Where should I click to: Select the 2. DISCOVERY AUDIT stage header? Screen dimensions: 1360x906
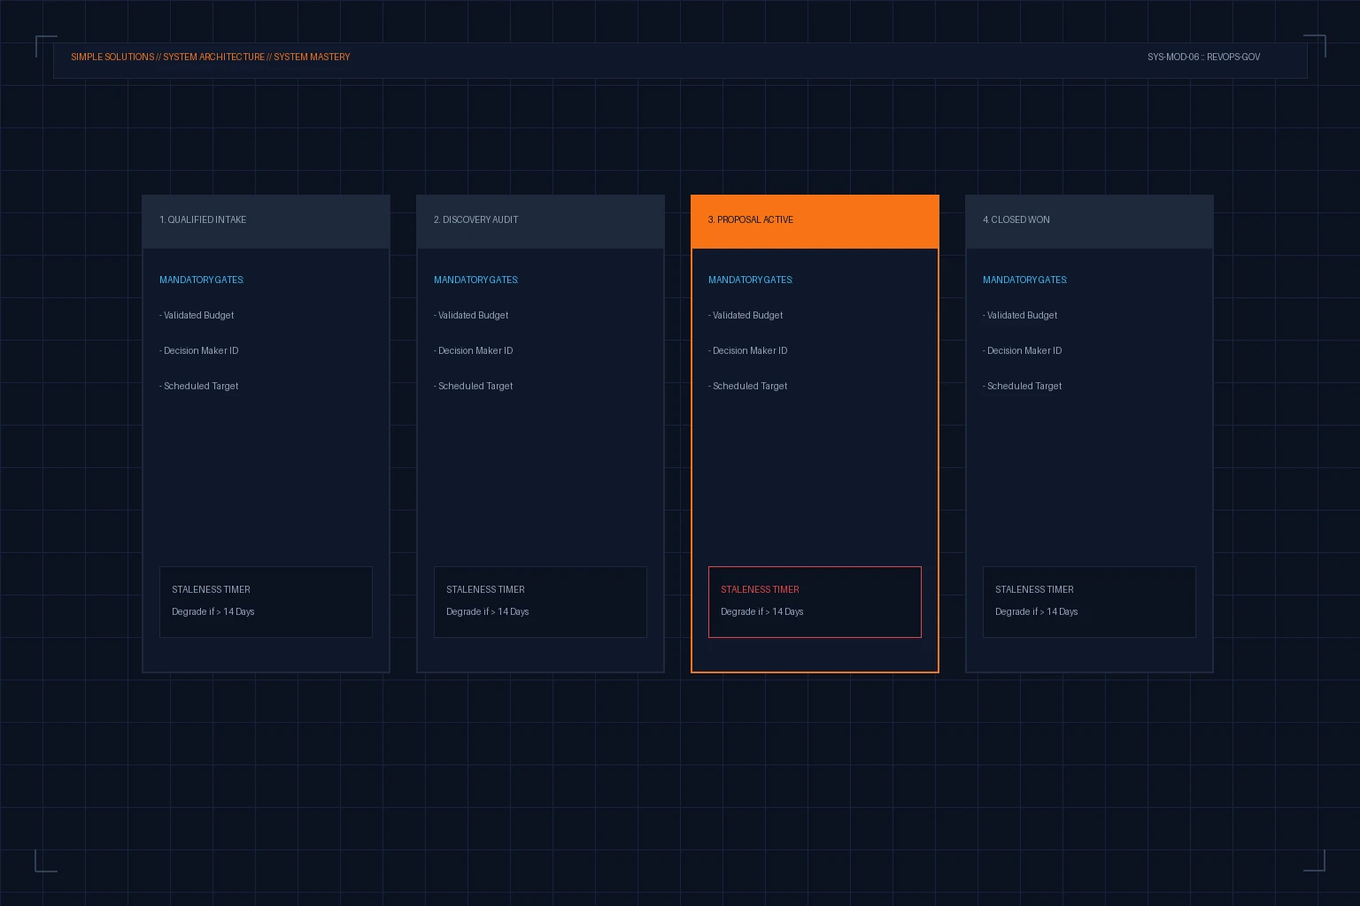540,221
